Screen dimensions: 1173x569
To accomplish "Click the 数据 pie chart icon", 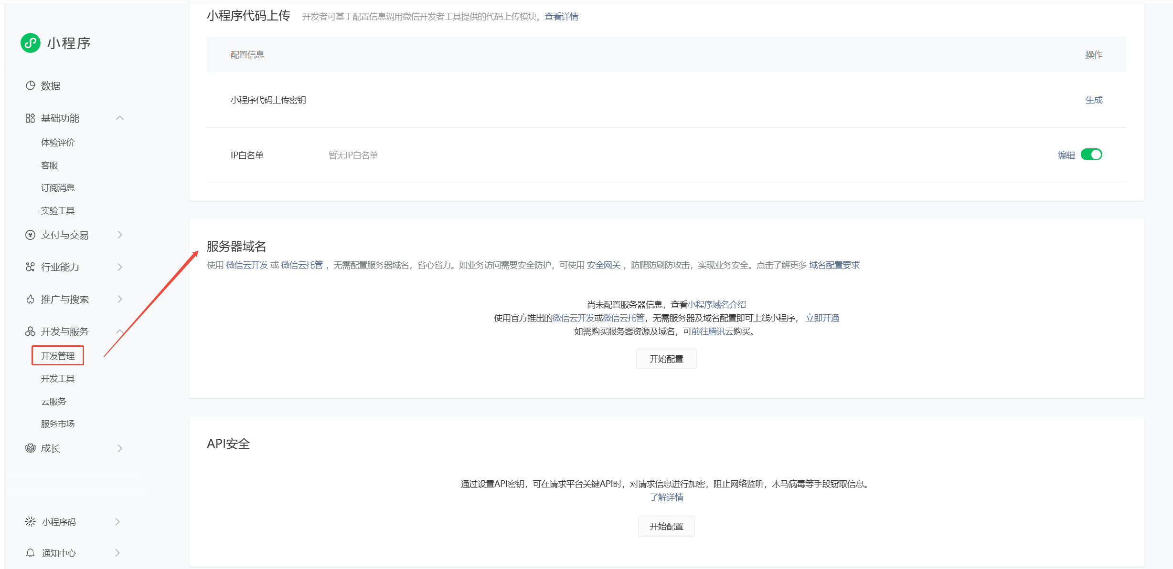I will [x=30, y=86].
